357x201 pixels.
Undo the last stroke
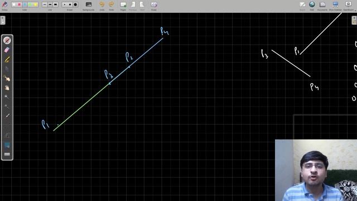(102, 6)
